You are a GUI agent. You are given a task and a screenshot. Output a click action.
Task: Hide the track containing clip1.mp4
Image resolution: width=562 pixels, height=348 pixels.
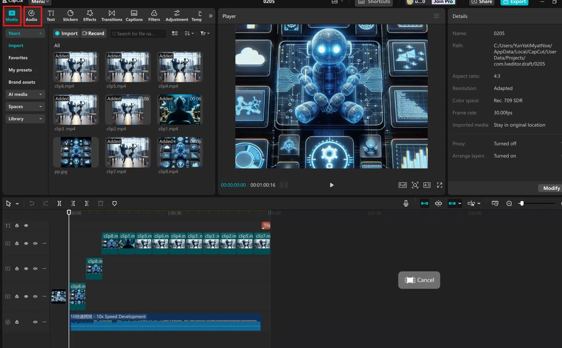tap(26, 243)
